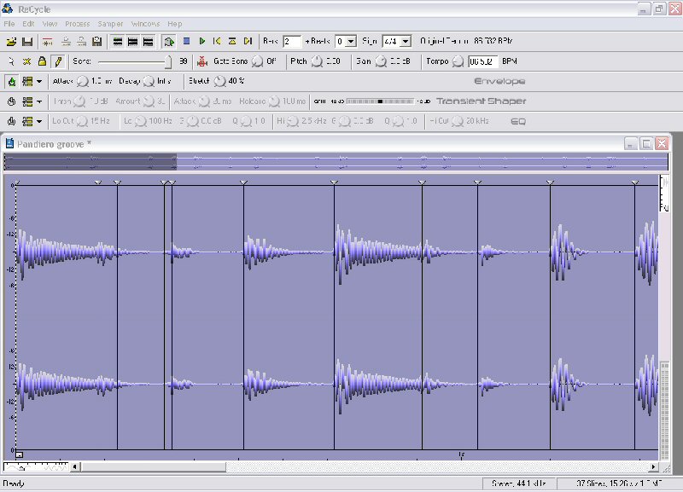Image resolution: width=683 pixels, height=492 pixels.
Task: Click the Save floppy disk icon
Action: pyautogui.click(x=27, y=41)
